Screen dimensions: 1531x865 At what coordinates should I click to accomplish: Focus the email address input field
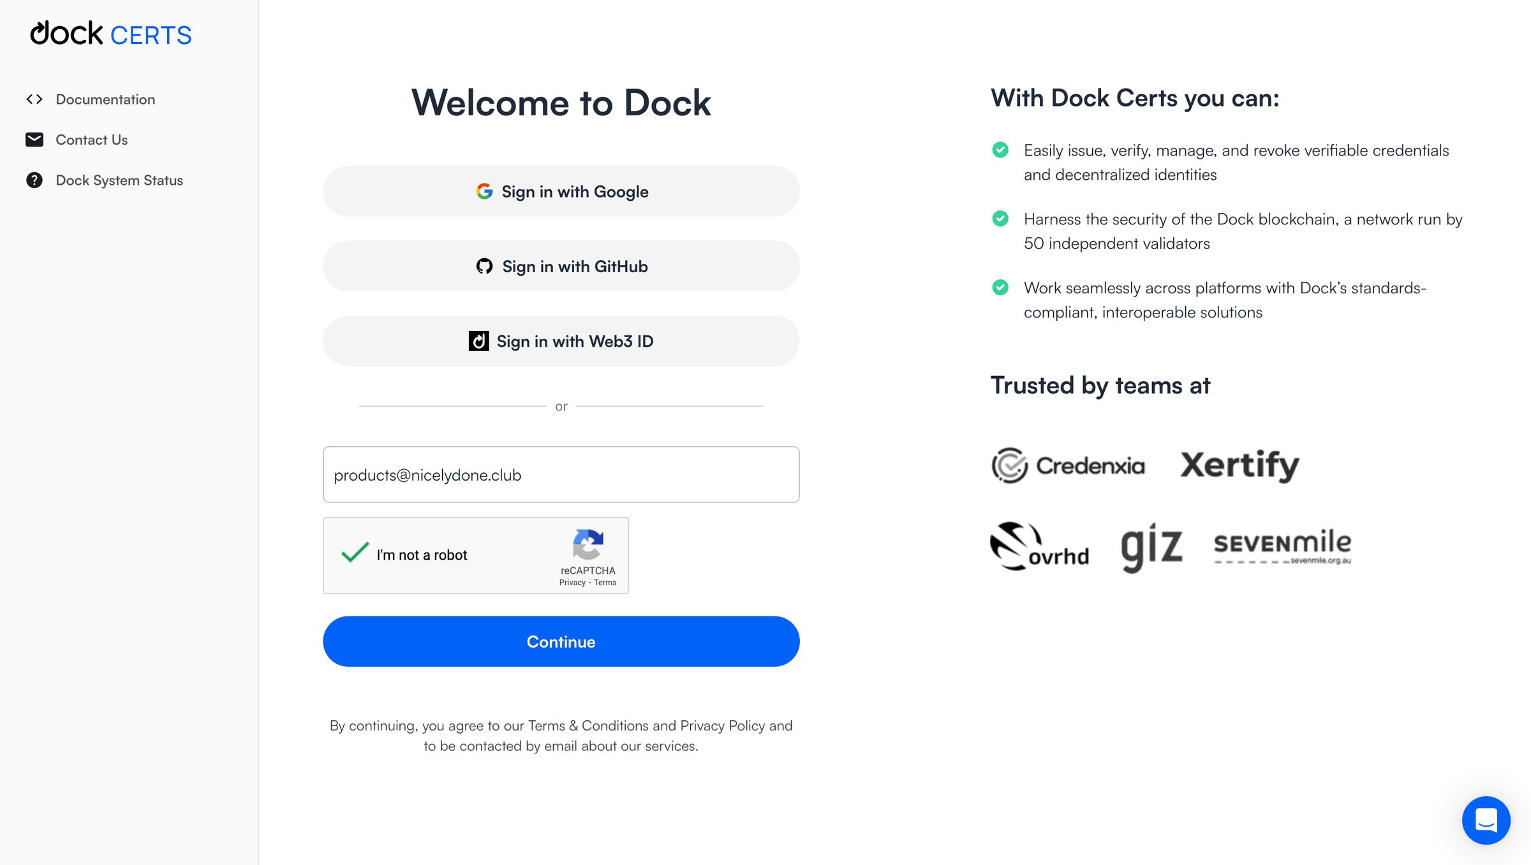pos(561,474)
